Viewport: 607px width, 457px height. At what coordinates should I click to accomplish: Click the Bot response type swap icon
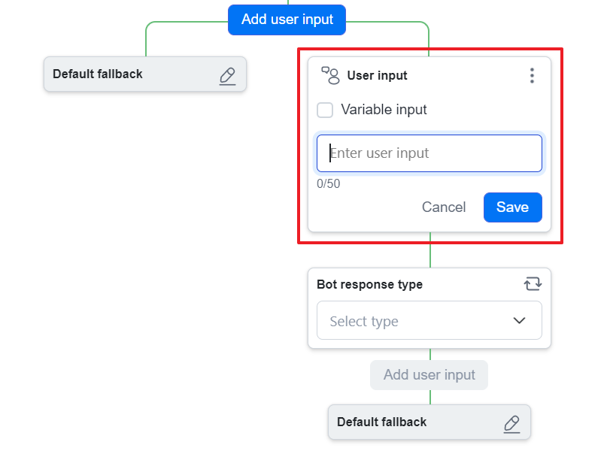click(533, 284)
